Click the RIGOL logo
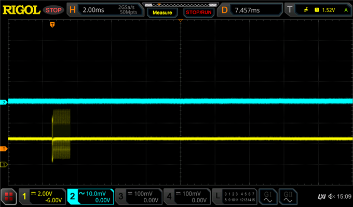The height and width of the screenshot is (207, 353). pos(22,10)
